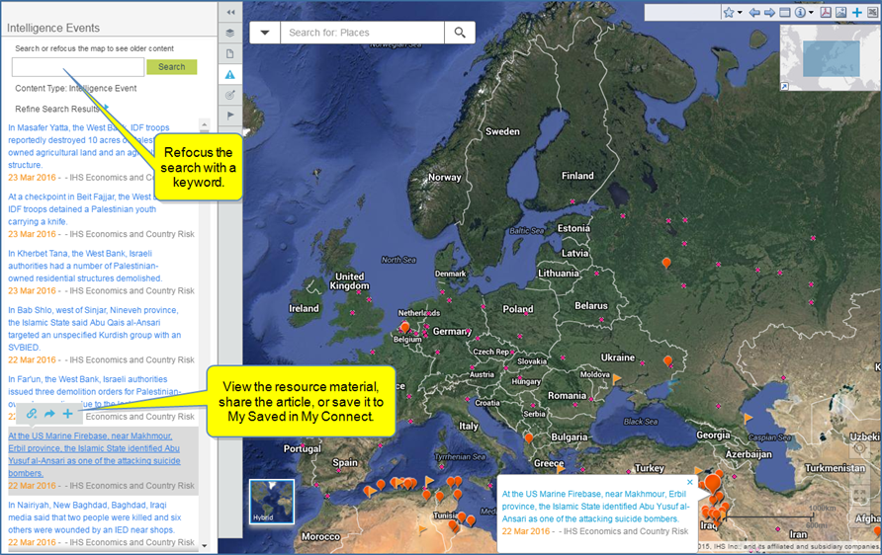Open the documents panel icon in sidebar

coord(230,54)
